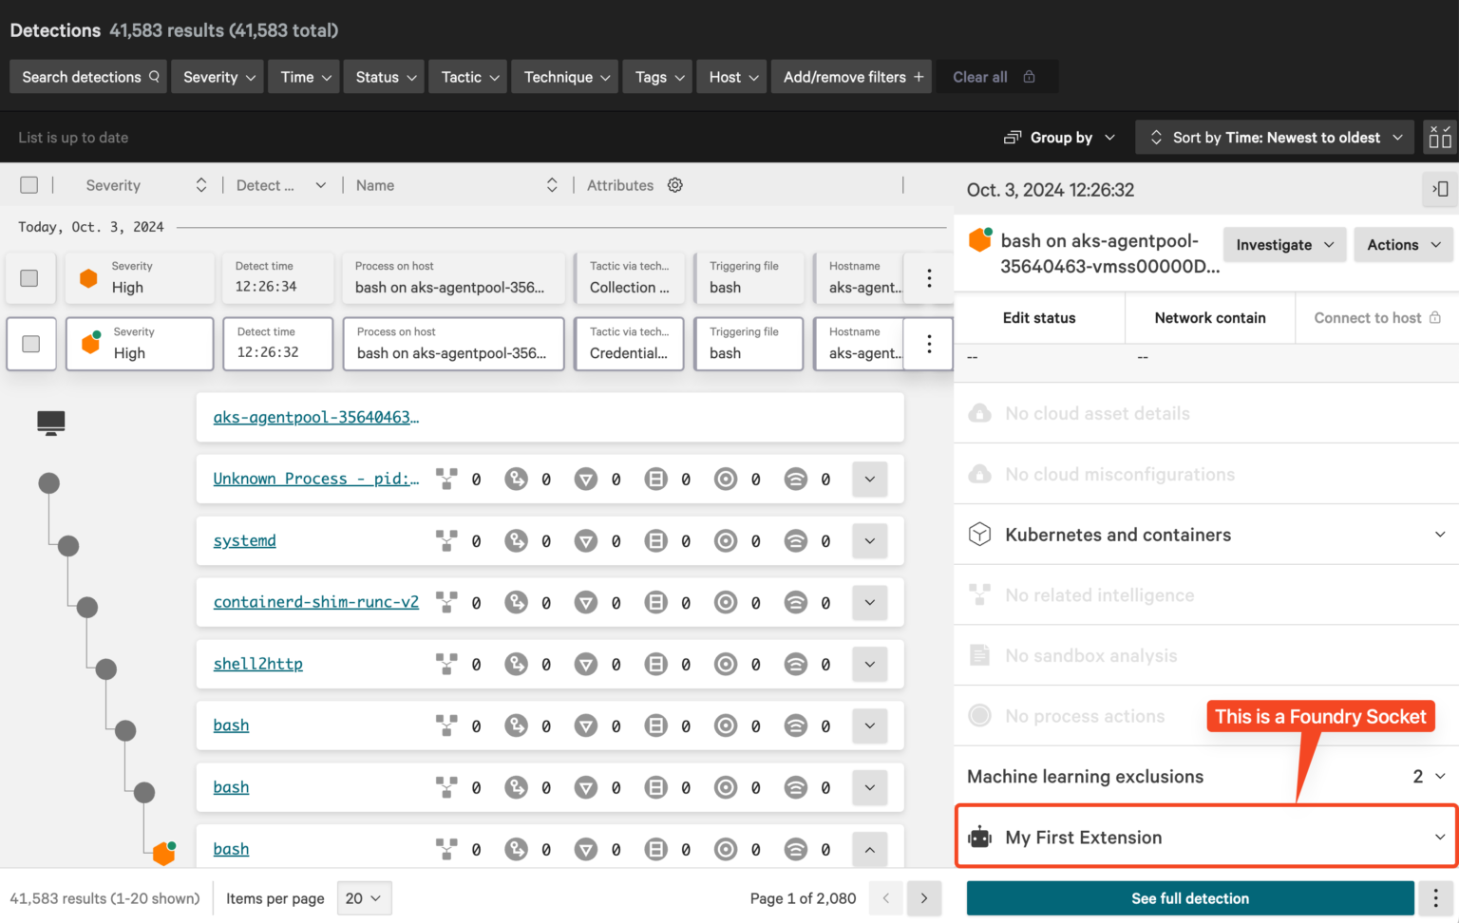Switch to the Network contain tab
Screen dimensions: 1459x923
tap(1209, 318)
